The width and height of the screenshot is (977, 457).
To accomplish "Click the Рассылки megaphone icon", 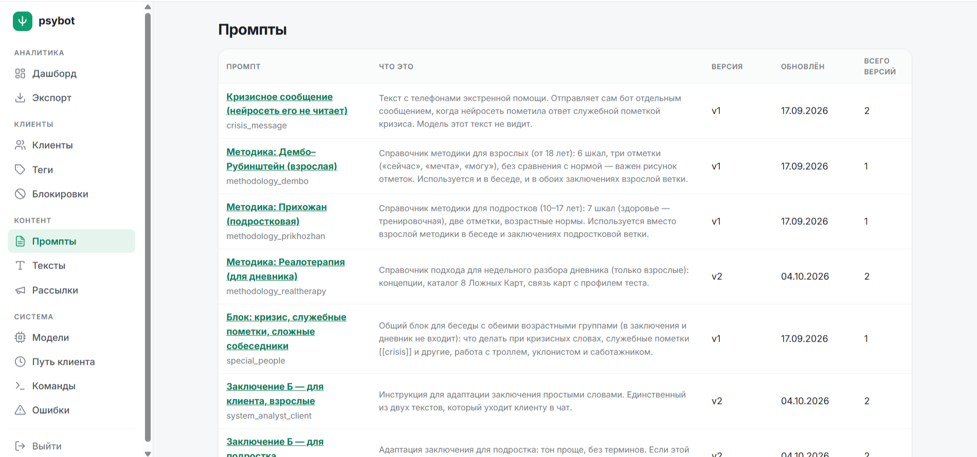I will click(x=20, y=290).
